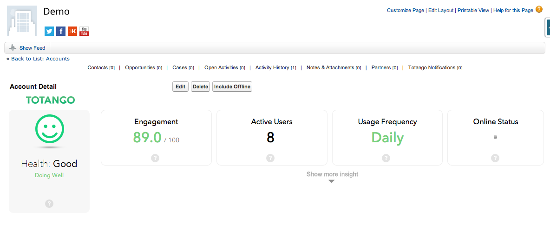The height and width of the screenshot is (226, 550).
Task: Click the help icon under Engagement
Action: pyautogui.click(x=156, y=158)
